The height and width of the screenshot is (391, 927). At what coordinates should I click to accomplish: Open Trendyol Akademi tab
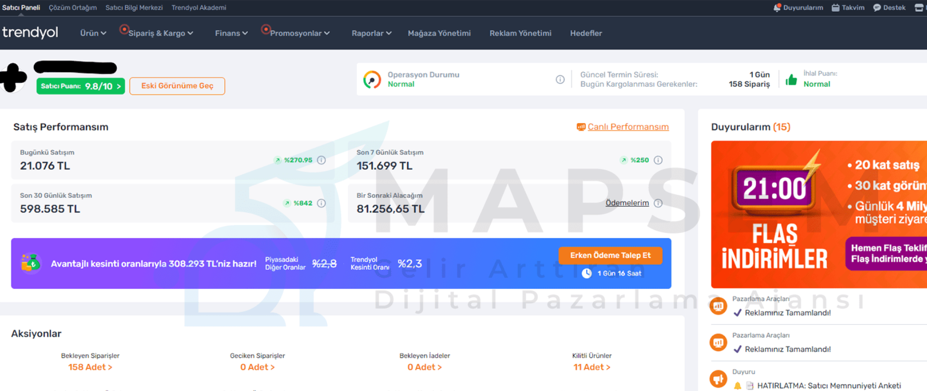pos(199,8)
